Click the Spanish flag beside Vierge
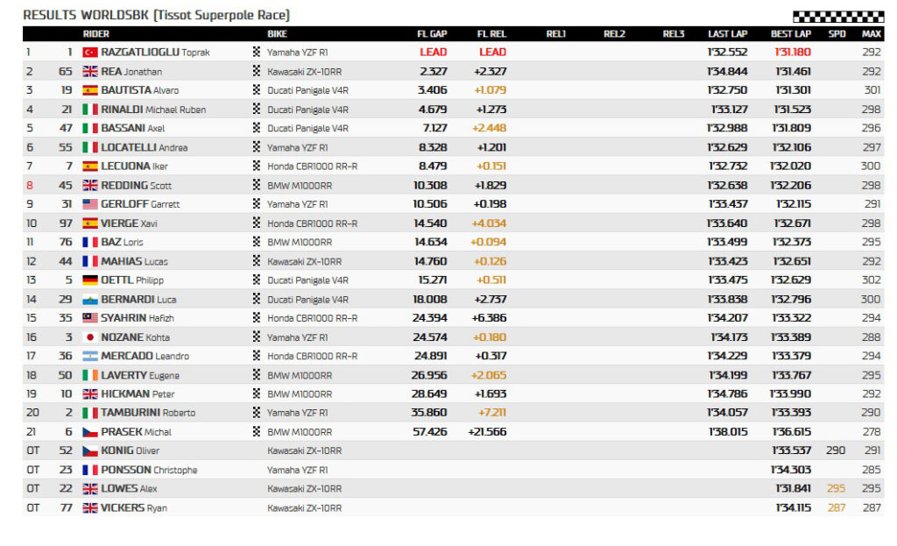897x546 pixels. [90, 223]
